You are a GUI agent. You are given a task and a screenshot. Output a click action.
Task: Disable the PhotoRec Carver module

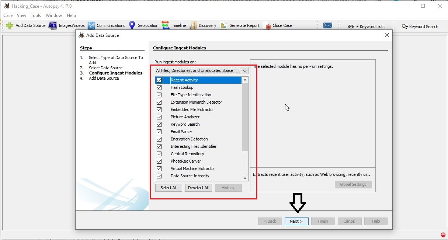tap(159, 161)
